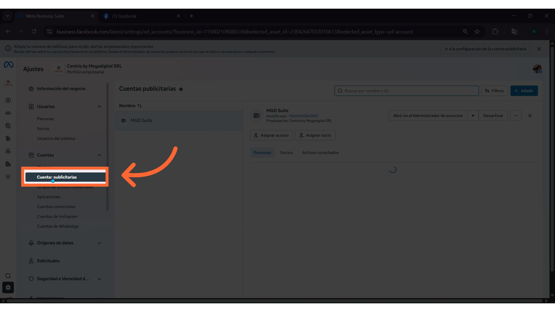555x312 pixels.
Task: Open Chrome profile N avatar
Action: [x=534, y=31]
